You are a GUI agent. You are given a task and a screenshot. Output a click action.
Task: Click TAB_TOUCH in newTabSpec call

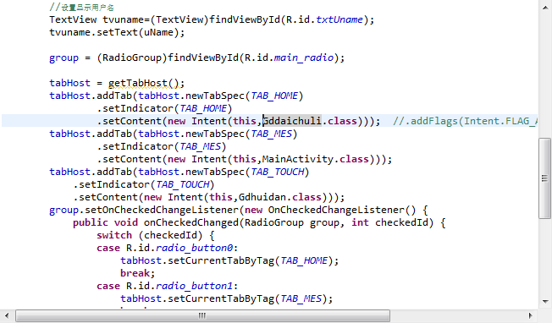(x=278, y=172)
